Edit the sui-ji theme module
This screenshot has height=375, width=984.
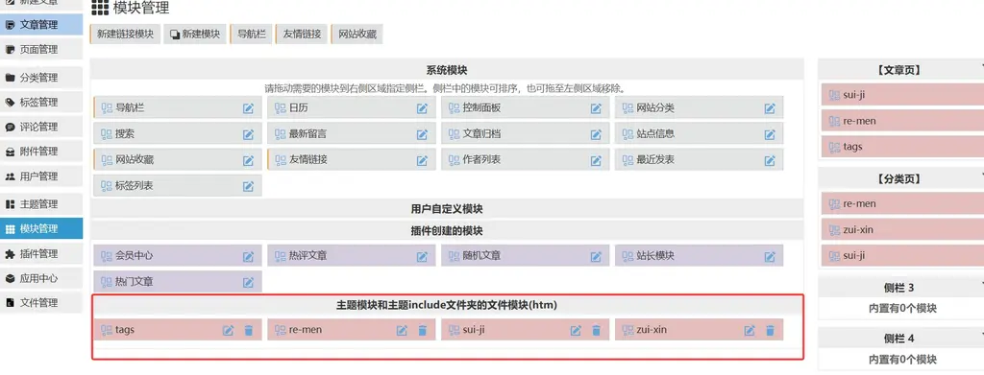(577, 330)
